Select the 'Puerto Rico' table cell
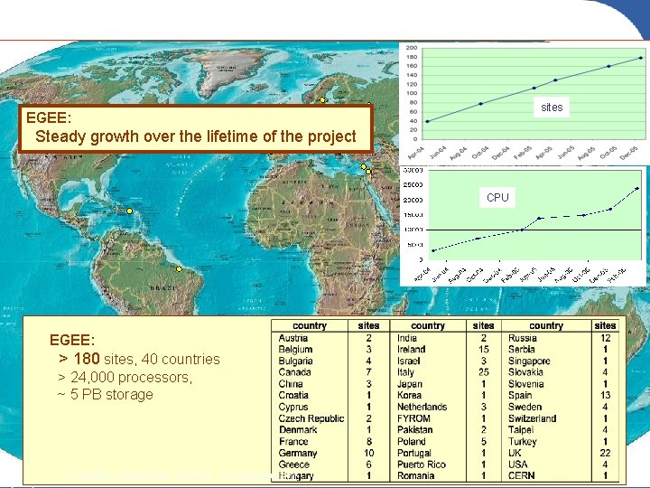 tap(422, 465)
